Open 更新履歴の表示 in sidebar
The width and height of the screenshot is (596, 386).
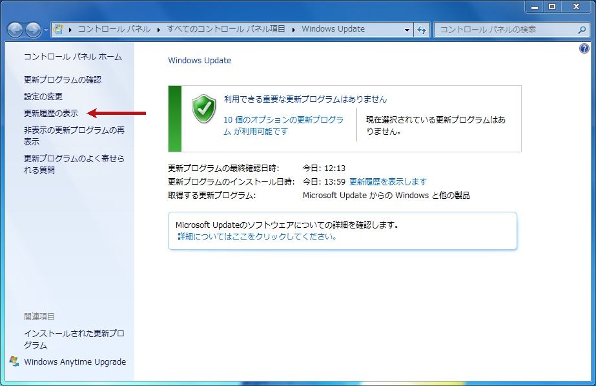click(51, 113)
